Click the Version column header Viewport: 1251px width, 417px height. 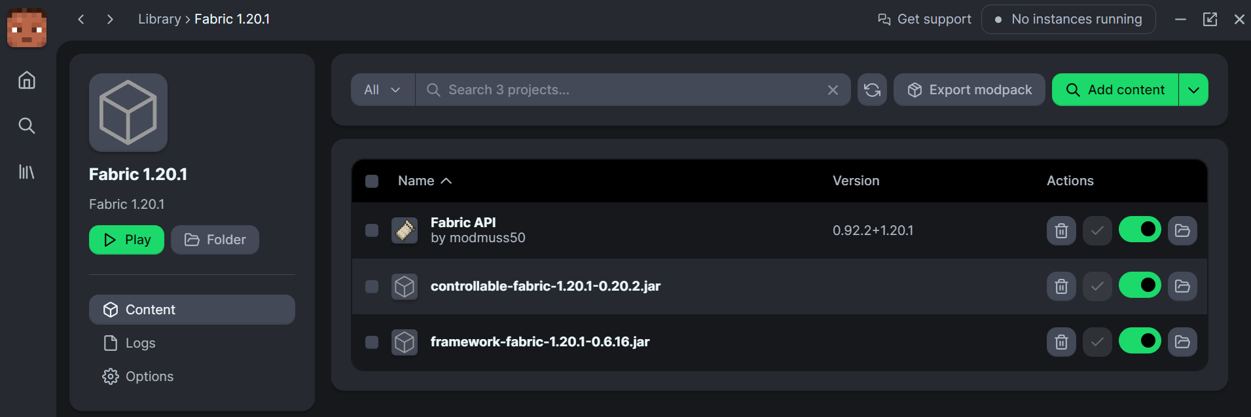(x=856, y=181)
